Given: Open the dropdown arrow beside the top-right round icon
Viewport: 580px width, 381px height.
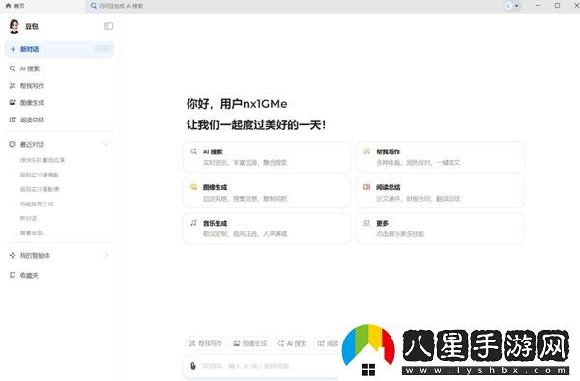Looking at the screenshot, I should pos(517,6).
